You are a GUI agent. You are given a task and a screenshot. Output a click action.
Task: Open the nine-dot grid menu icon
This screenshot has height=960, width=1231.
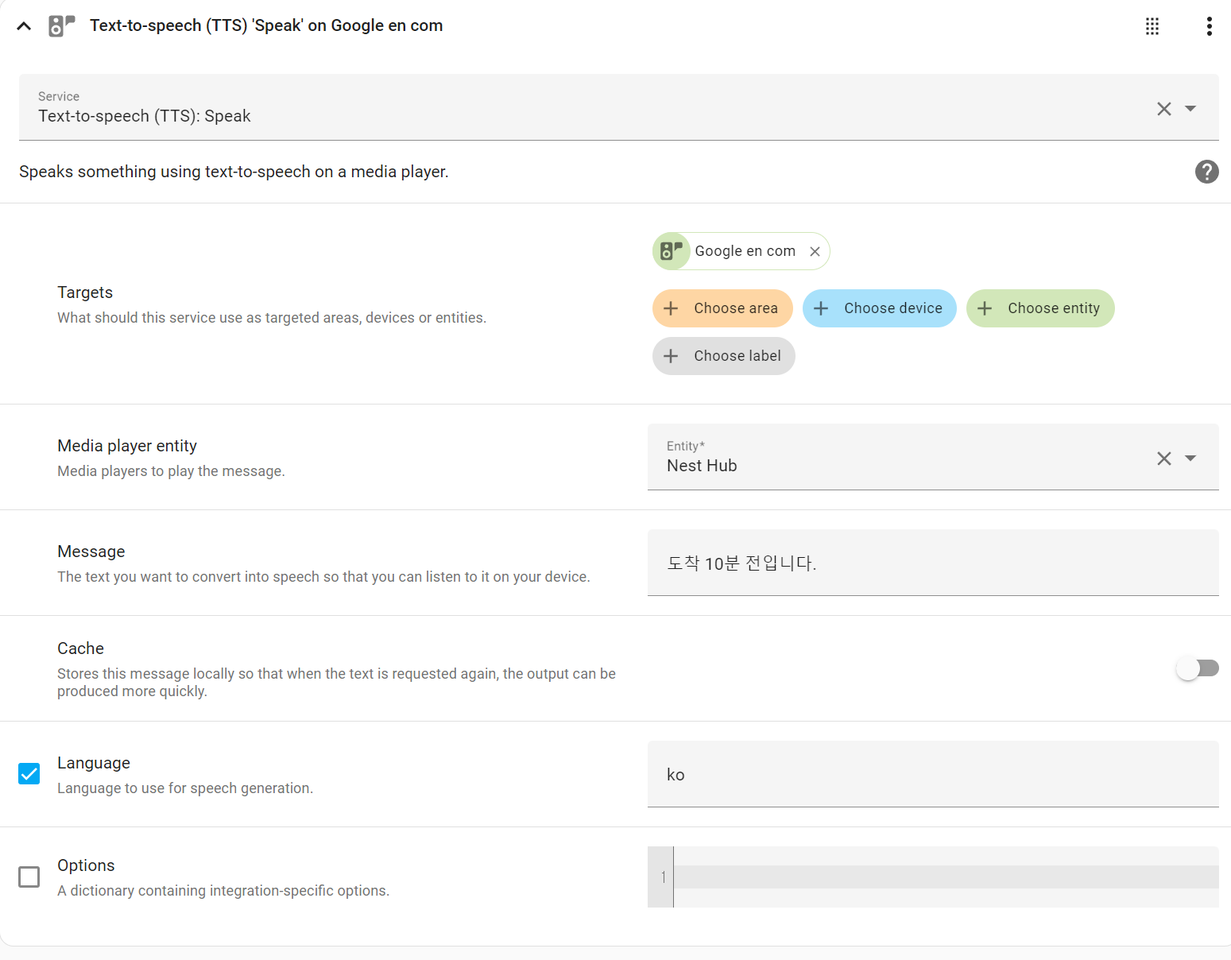1152,26
